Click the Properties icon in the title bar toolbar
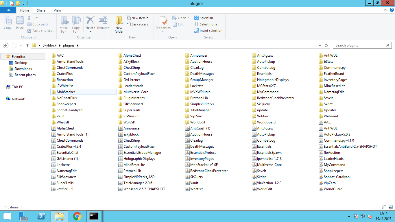This screenshot has height=222, width=395. (12, 3)
